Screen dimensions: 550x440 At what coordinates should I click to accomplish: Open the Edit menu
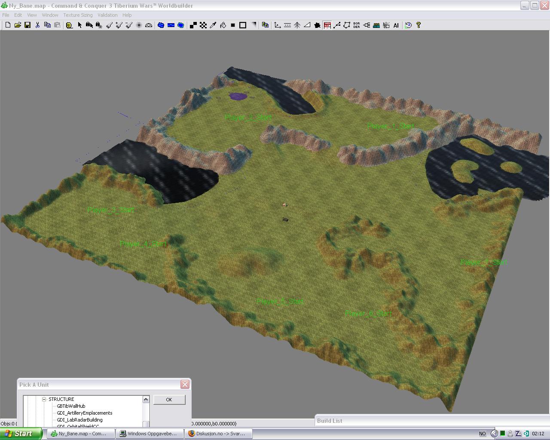(x=18, y=15)
